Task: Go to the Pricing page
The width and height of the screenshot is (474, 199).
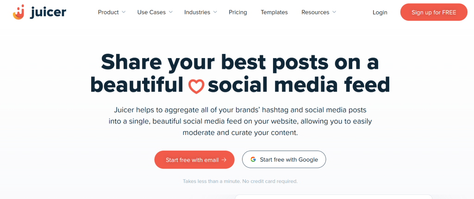Action: tap(238, 12)
